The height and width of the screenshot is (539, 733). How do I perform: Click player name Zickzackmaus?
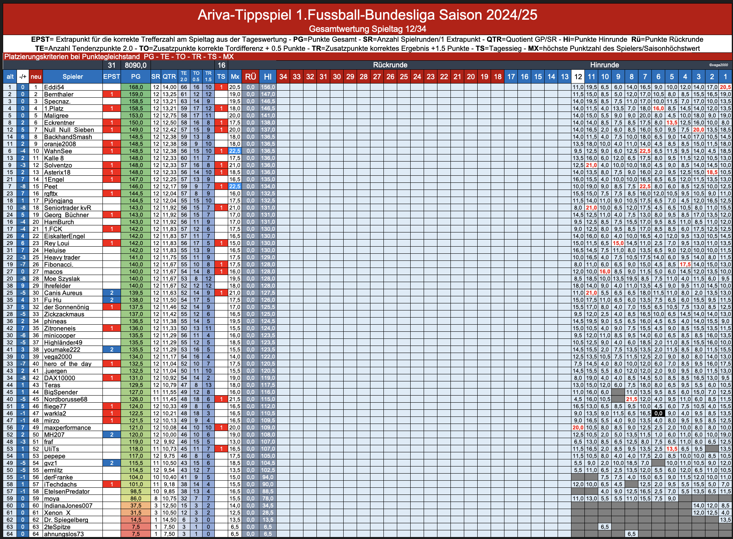[64, 314]
